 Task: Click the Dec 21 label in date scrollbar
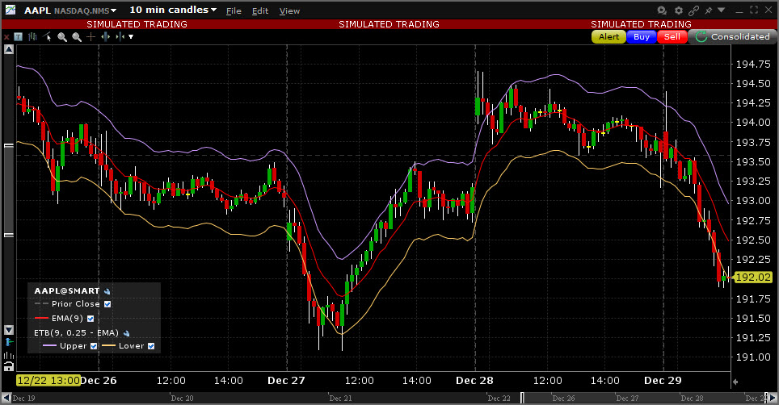[340, 398]
